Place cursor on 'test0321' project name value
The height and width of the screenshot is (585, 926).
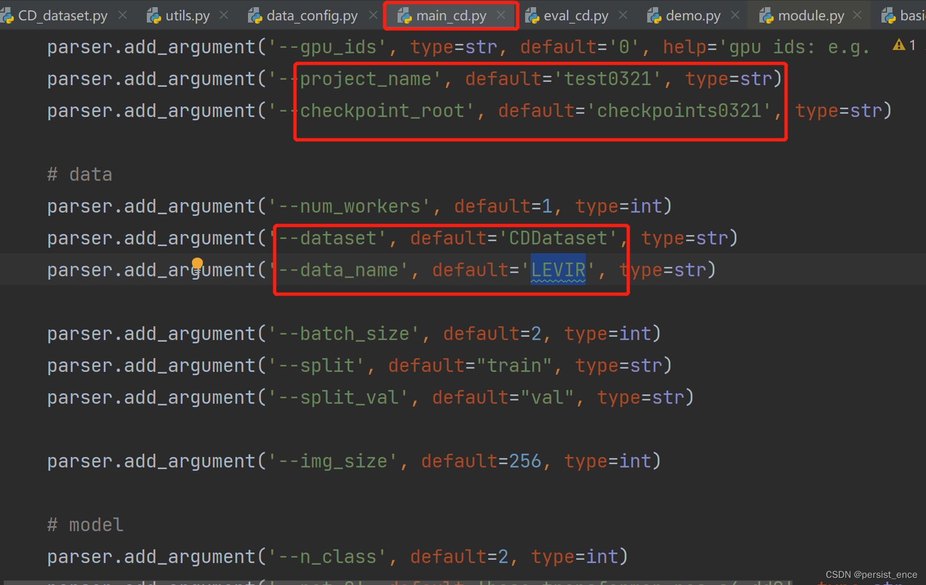coord(608,79)
